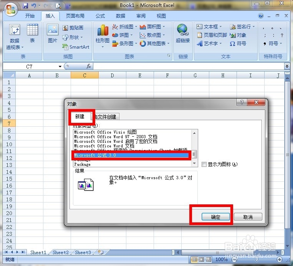
Task: Click the 100% zoom level
Action: tap(221, 259)
